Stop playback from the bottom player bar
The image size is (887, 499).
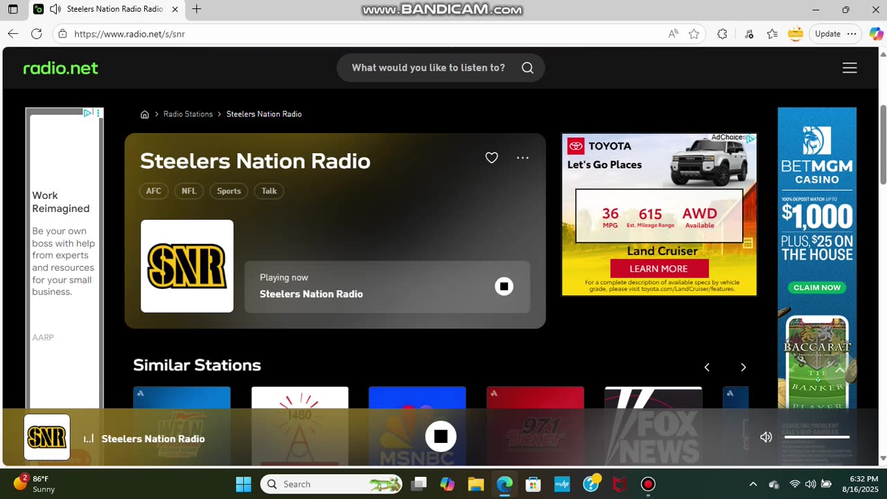point(441,437)
